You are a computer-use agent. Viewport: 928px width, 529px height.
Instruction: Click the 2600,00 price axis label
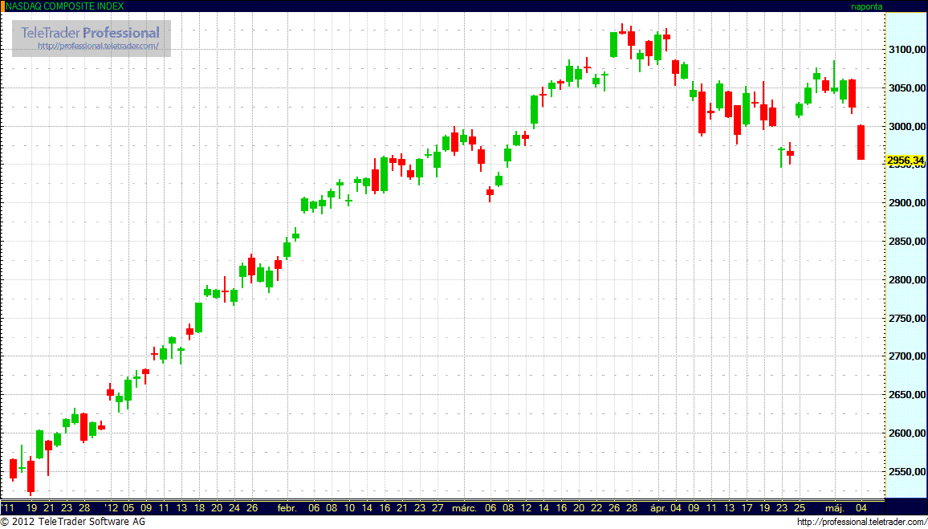(x=908, y=433)
